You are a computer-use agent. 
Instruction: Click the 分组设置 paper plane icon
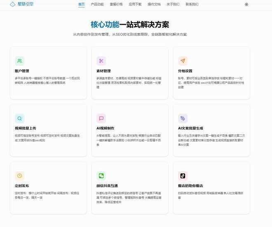183,61
